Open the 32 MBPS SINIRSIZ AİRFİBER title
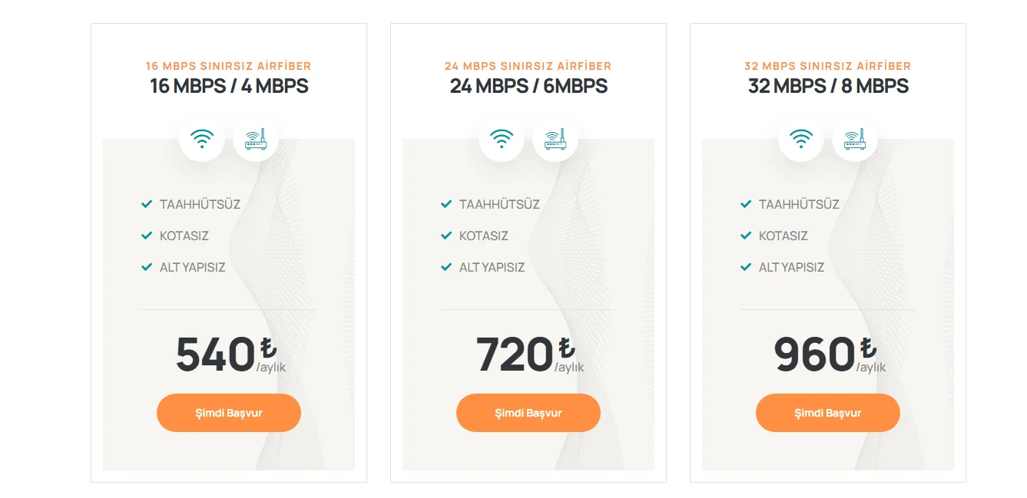 point(828,66)
